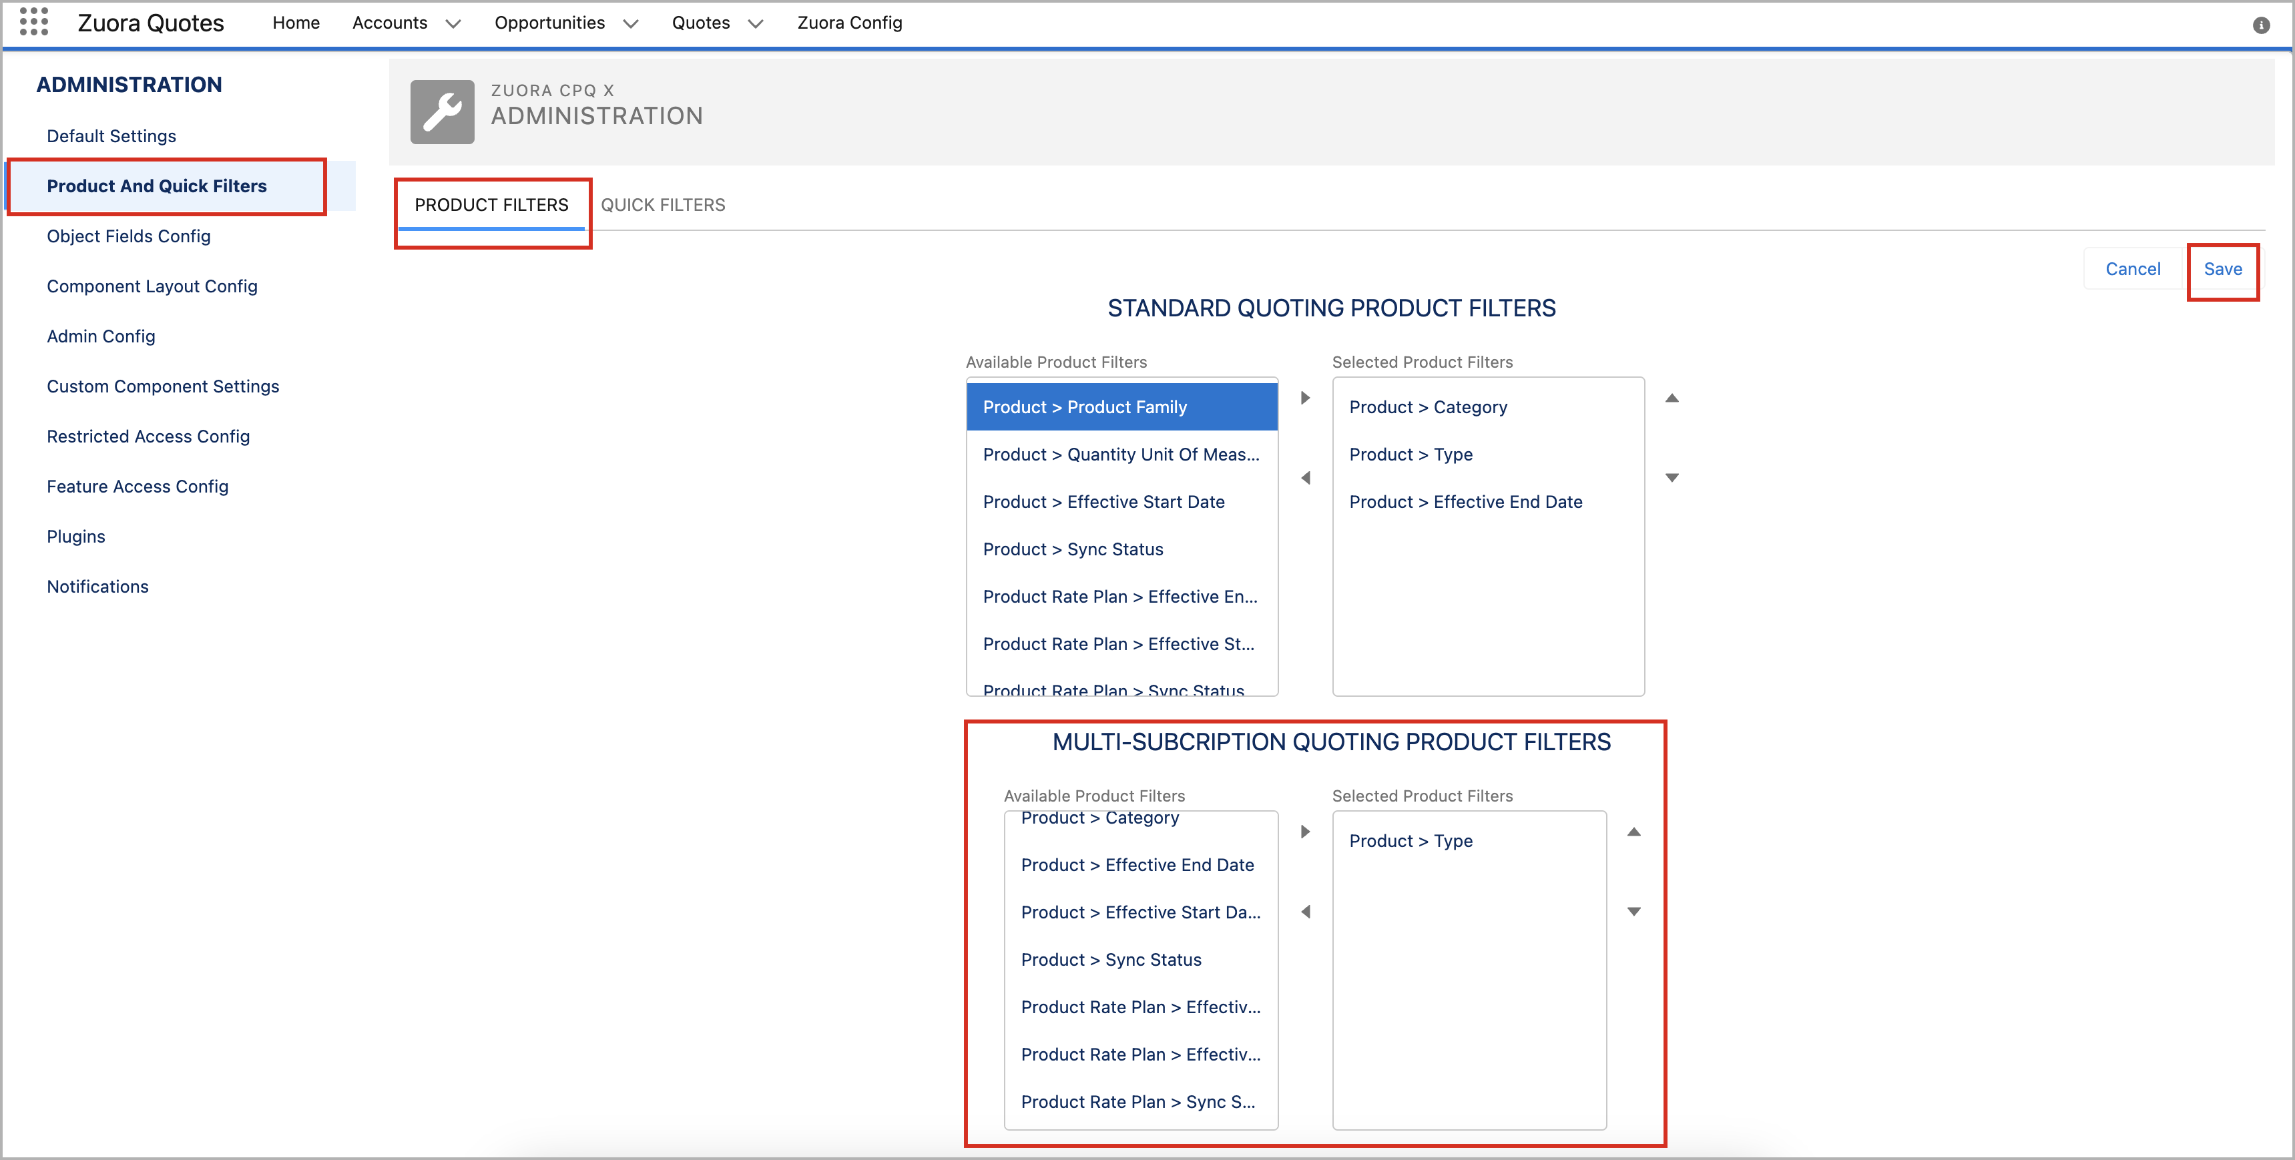The image size is (2295, 1160).
Task: Move multi-subscription selected filter up
Action: click(x=1633, y=832)
